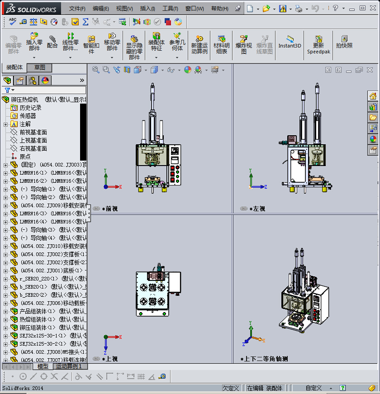
Task: Expand the panel tabs chevron
Action: coord(82,81)
